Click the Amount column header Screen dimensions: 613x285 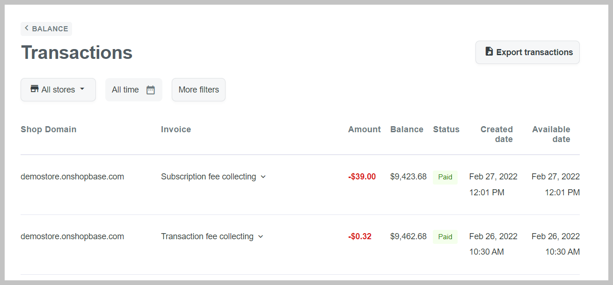point(364,129)
